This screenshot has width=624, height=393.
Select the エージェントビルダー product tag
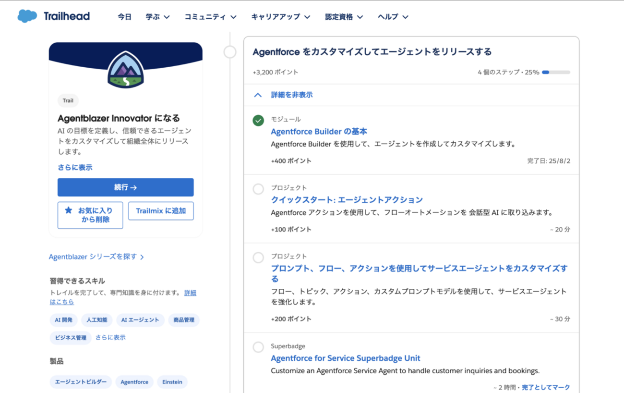(x=81, y=382)
